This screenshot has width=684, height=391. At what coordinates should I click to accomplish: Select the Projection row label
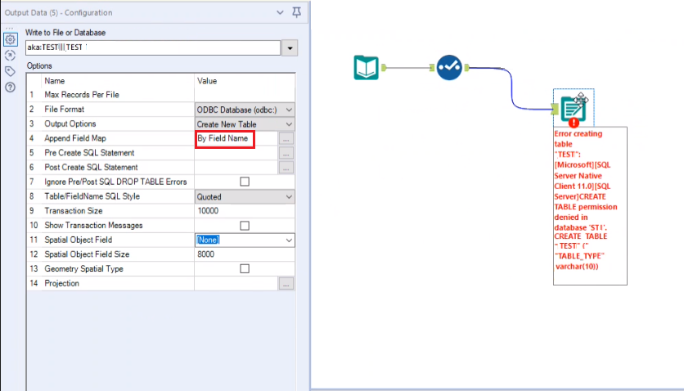(x=61, y=283)
